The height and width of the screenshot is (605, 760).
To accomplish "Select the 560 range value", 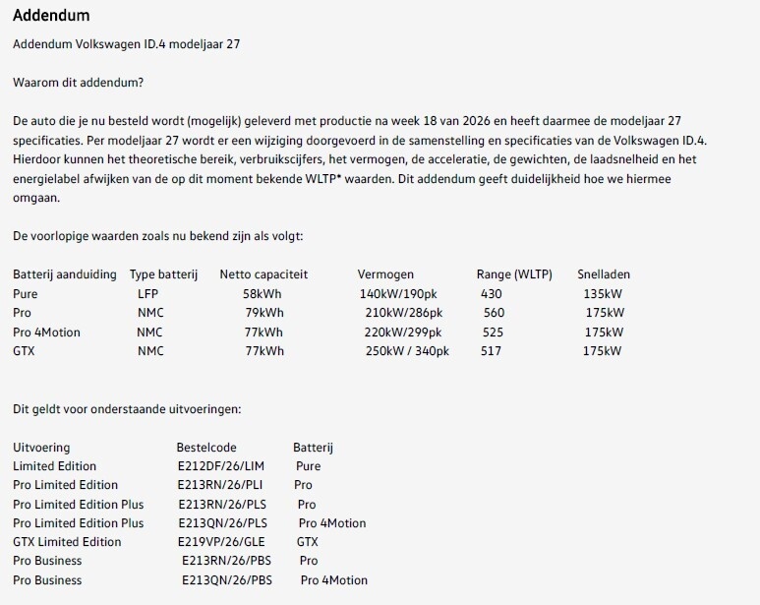I will [x=494, y=313].
